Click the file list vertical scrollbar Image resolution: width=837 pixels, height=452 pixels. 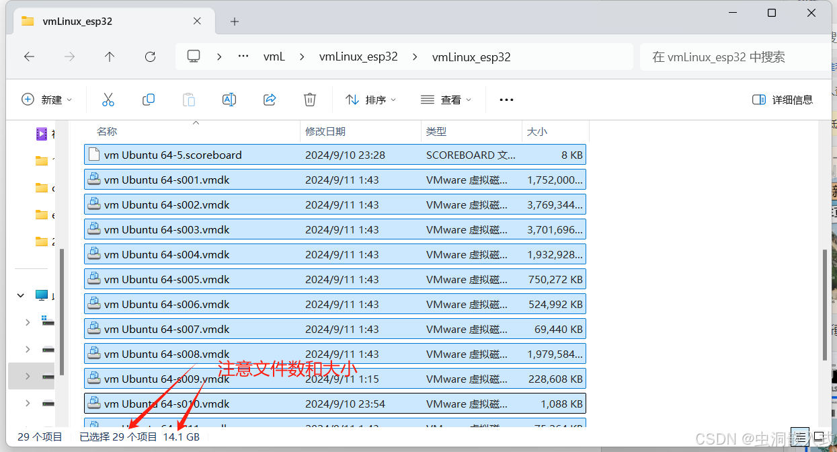[x=825, y=305]
